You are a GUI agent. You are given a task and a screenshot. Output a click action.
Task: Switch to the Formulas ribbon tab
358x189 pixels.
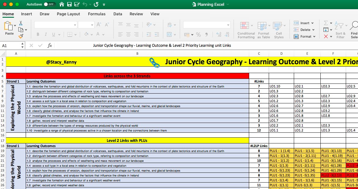97,14
